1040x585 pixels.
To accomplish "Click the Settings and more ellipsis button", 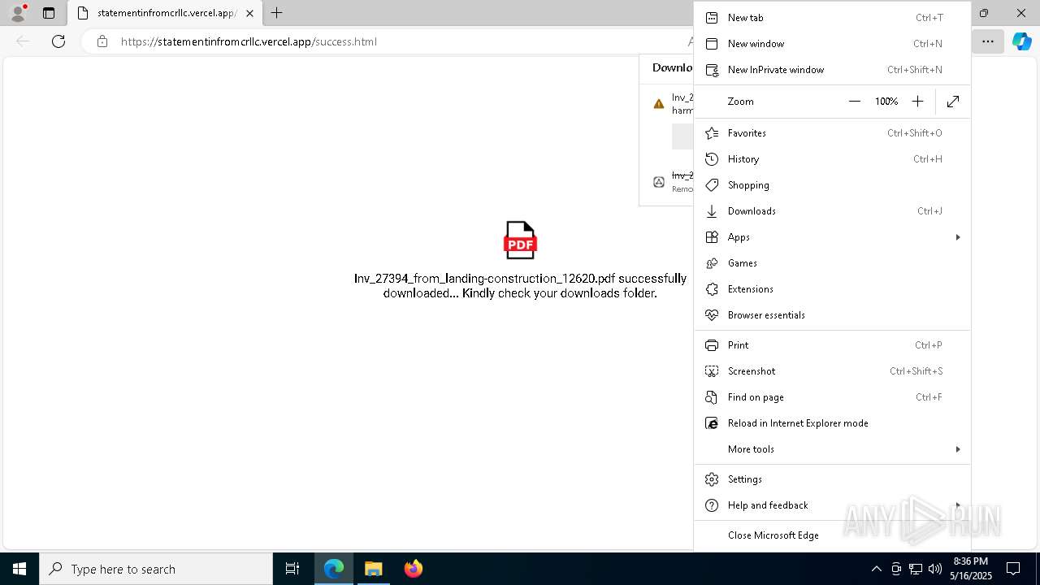I will [987, 41].
